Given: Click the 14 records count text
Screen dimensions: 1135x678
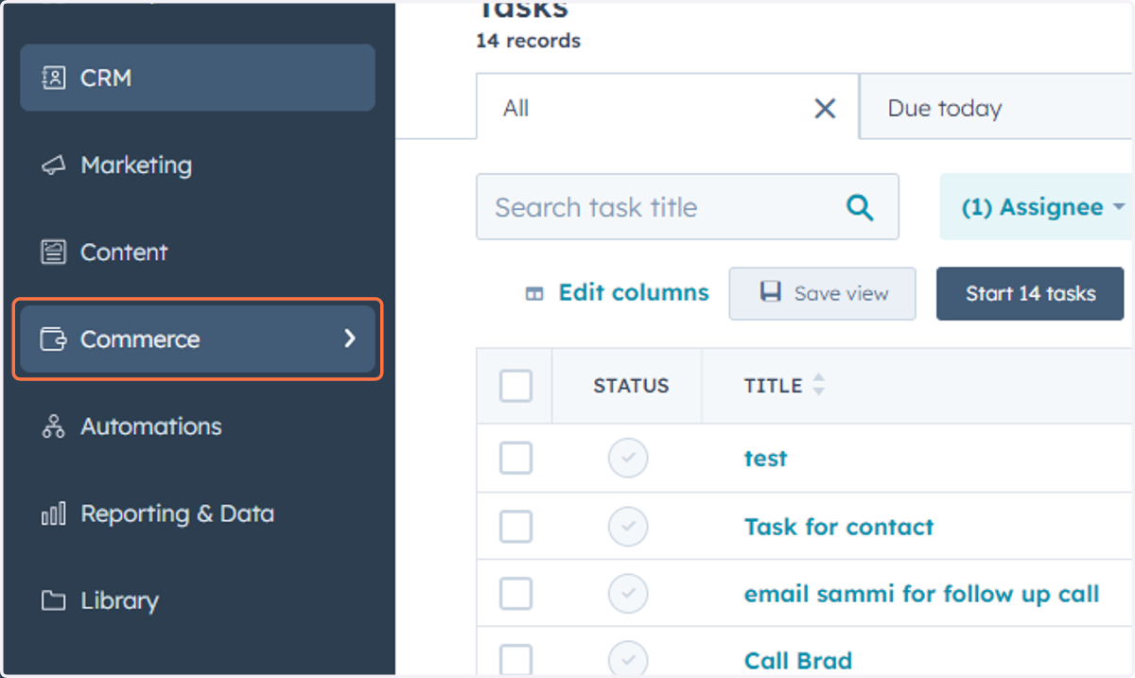Looking at the screenshot, I should click(528, 41).
